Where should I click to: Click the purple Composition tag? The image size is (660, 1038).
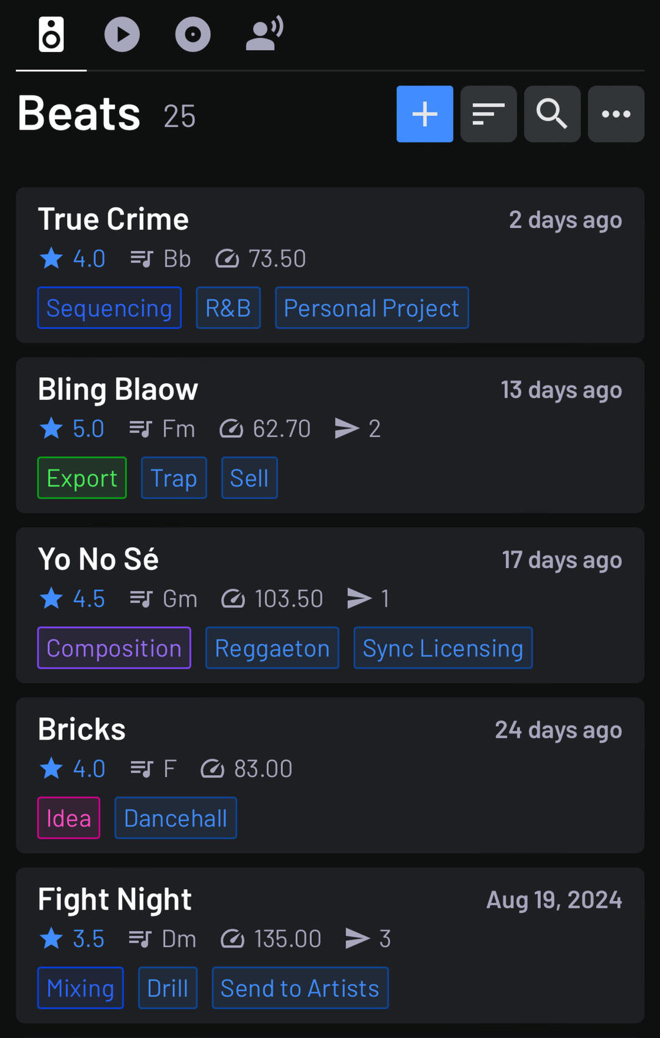tap(114, 648)
